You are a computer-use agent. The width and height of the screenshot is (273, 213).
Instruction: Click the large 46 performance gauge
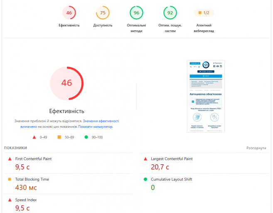click(x=66, y=83)
